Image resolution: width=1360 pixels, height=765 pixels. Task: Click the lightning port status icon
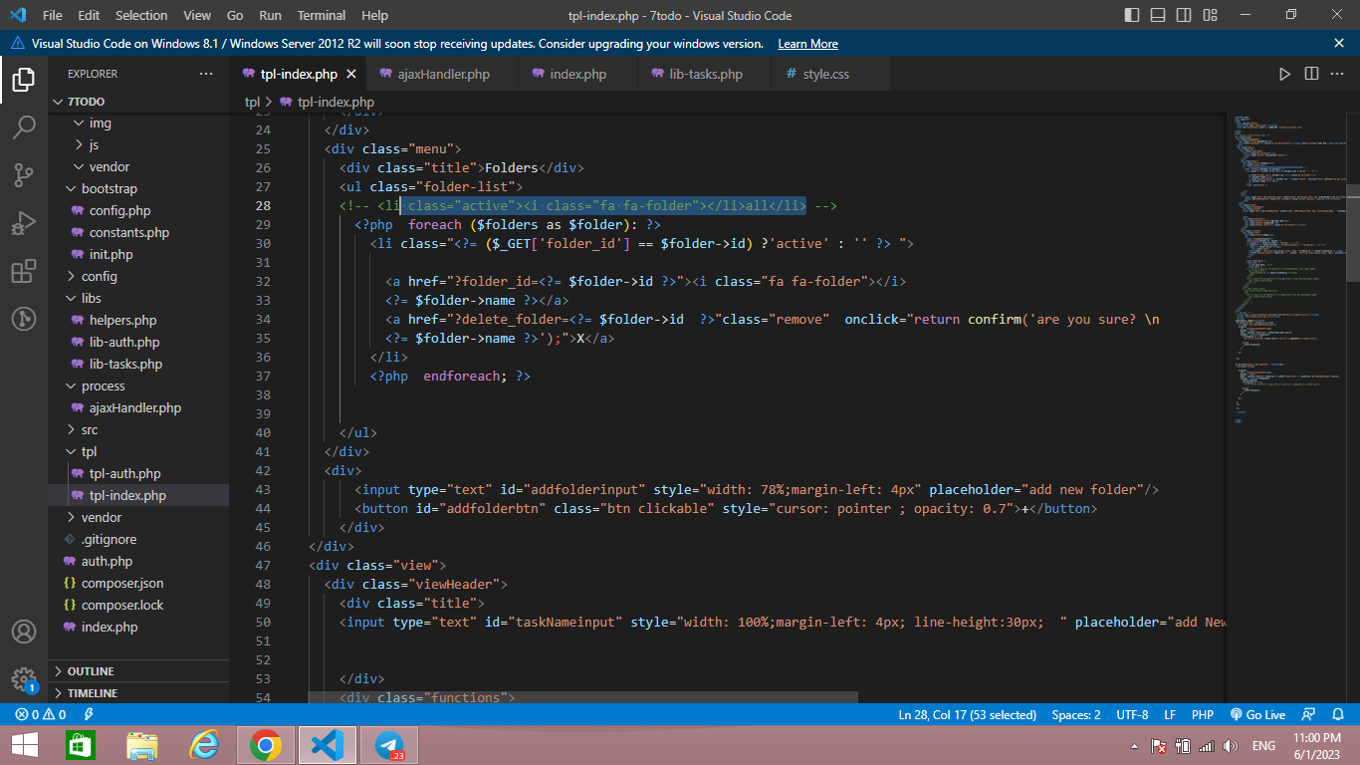(x=89, y=714)
